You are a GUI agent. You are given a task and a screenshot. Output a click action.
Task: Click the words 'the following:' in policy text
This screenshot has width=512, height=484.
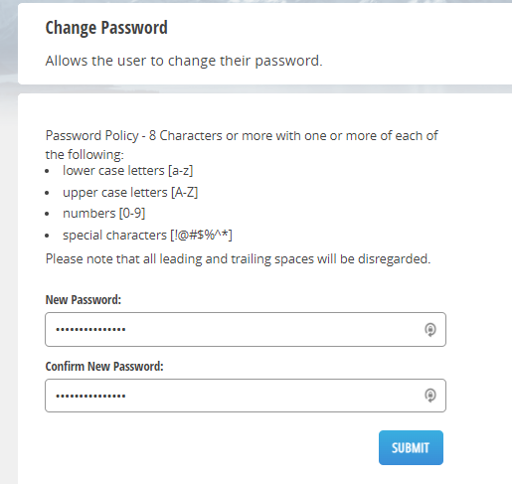tap(85, 155)
